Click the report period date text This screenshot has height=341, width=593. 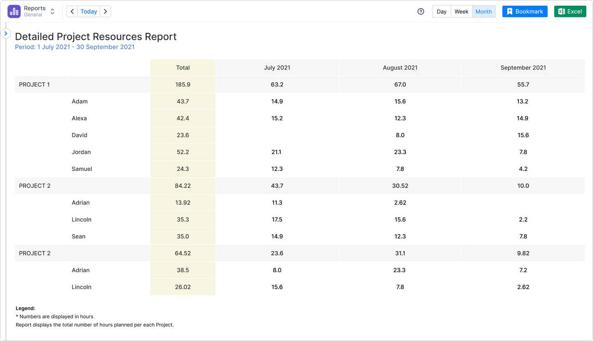[75, 47]
